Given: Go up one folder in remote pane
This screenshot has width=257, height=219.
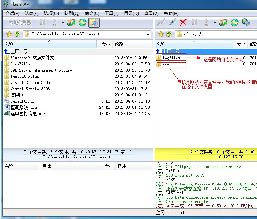Looking at the screenshot, I should [x=168, y=34].
